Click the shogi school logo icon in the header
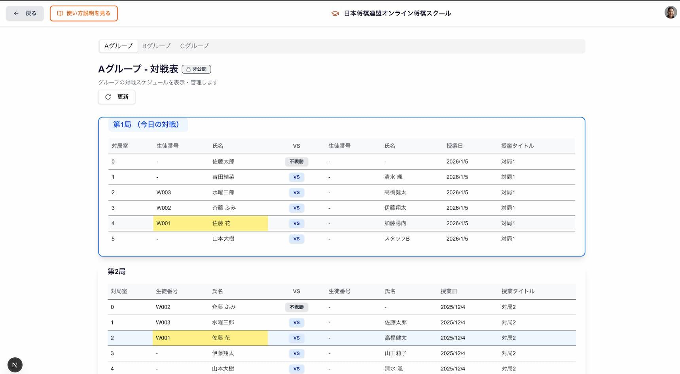 pos(334,13)
